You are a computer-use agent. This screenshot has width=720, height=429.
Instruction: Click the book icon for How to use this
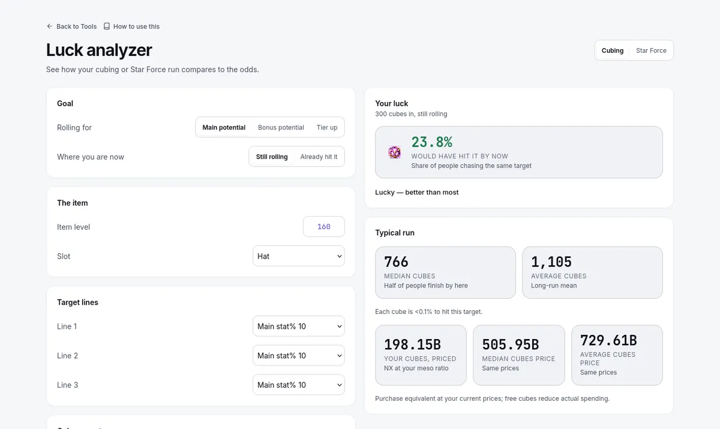click(107, 26)
